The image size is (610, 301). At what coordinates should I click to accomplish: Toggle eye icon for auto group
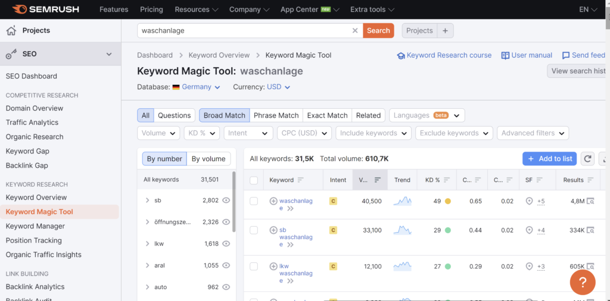[226, 287]
